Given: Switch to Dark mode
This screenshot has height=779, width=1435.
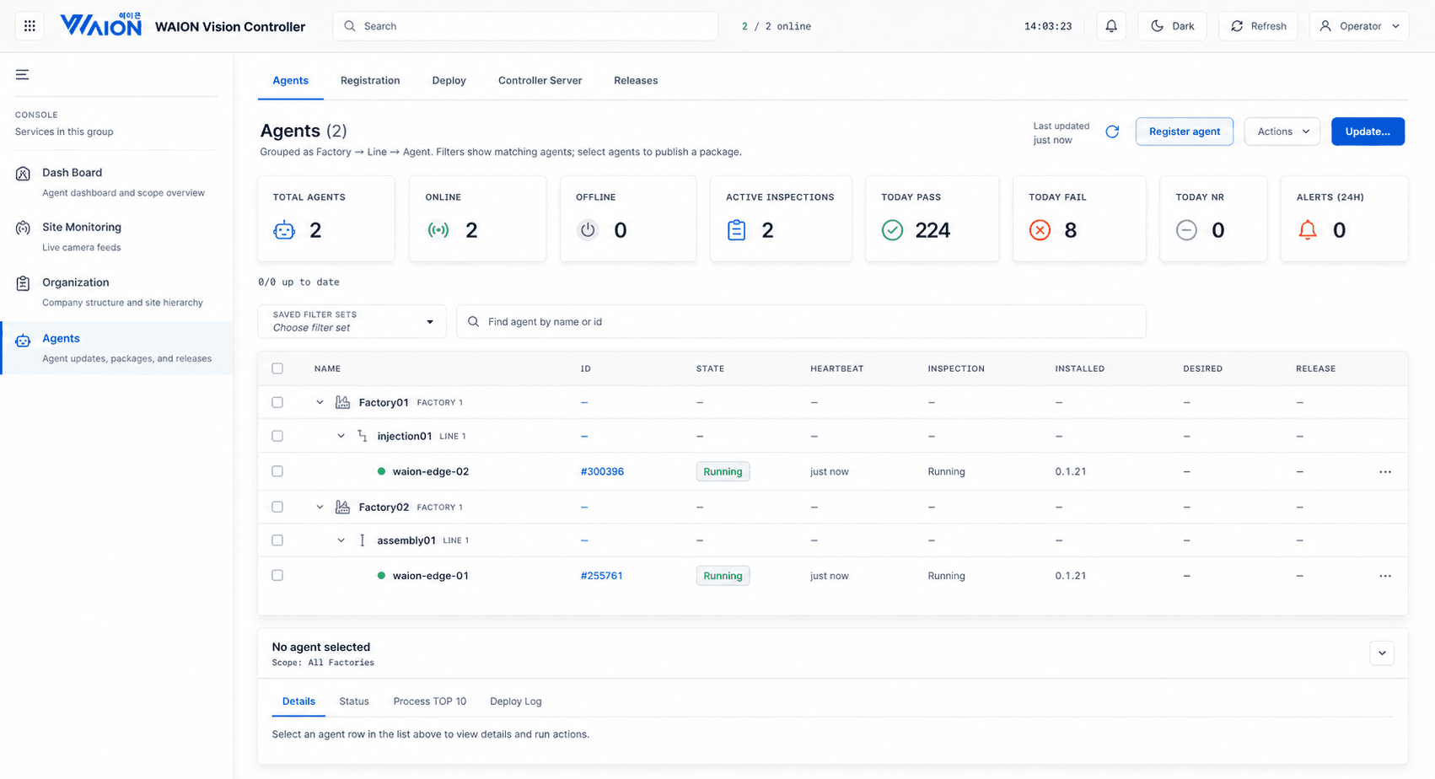Looking at the screenshot, I should point(1172,26).
